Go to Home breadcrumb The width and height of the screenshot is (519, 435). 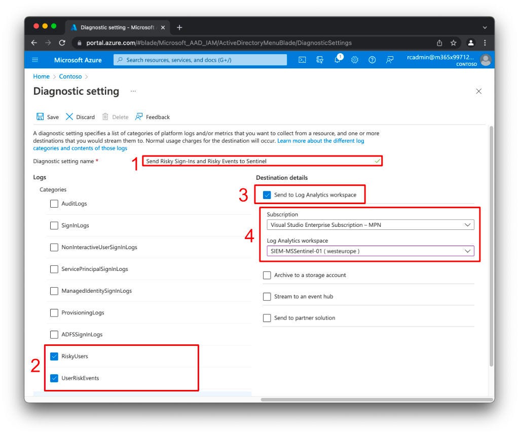coord(41,76)
